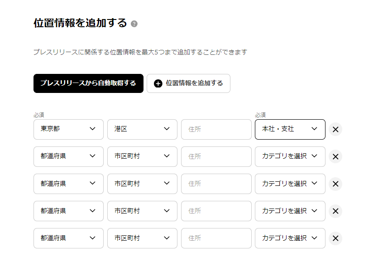Focus the first row 住所 field

click(x=216, y=129)
